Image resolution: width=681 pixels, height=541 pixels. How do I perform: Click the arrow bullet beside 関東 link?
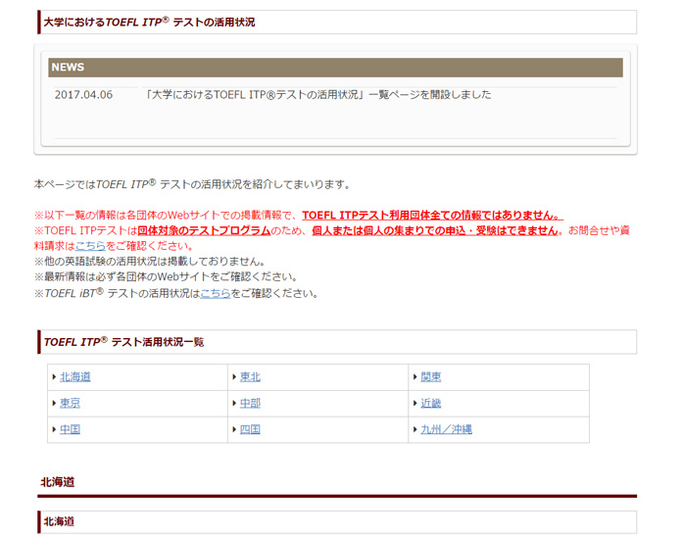415,376
